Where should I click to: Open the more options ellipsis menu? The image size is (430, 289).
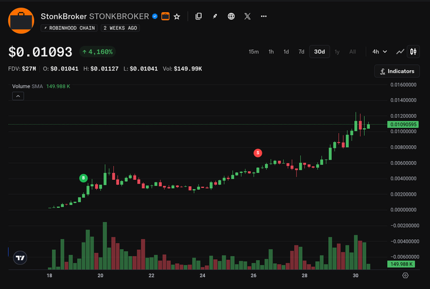coord(264,16)
